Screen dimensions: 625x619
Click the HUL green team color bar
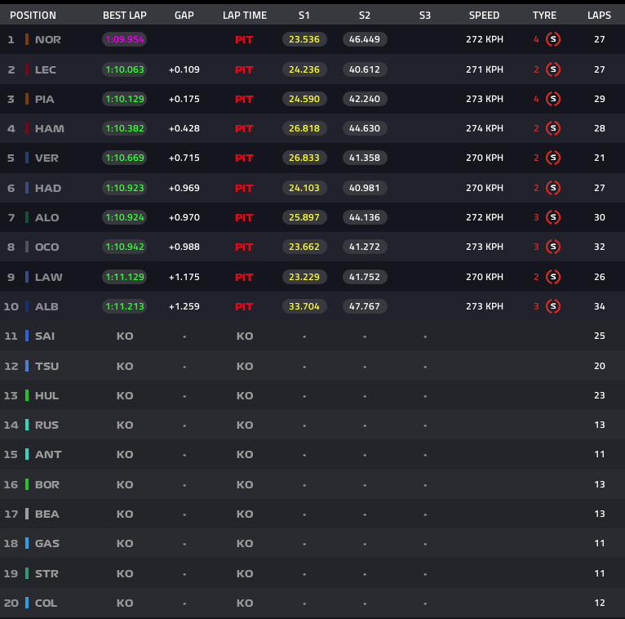click(27, 395)
